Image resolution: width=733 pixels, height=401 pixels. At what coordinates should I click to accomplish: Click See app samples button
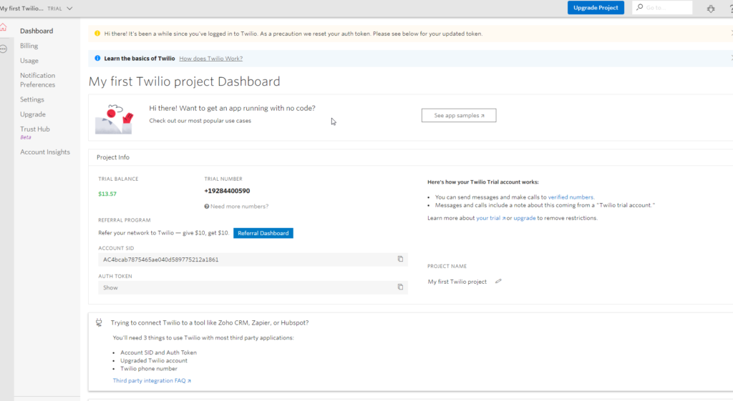click(459, 115)
